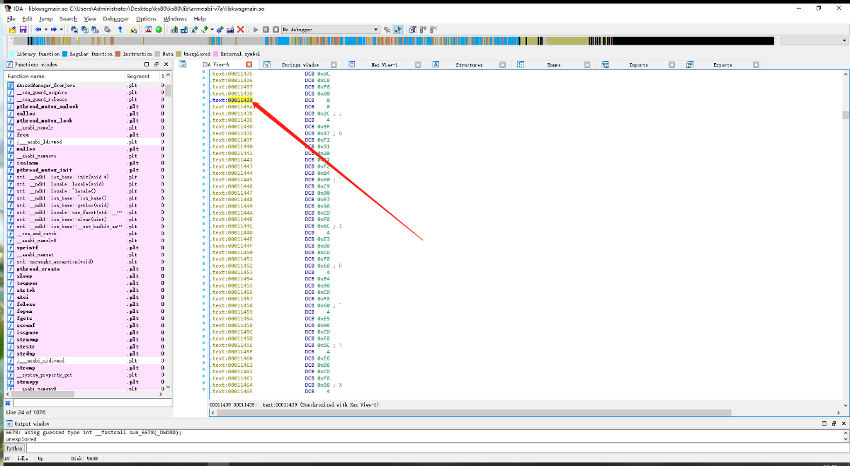Image resolution: width=850 pixels, height=466 pixels.
Task: Close the Output window panel
Action: 845,423
